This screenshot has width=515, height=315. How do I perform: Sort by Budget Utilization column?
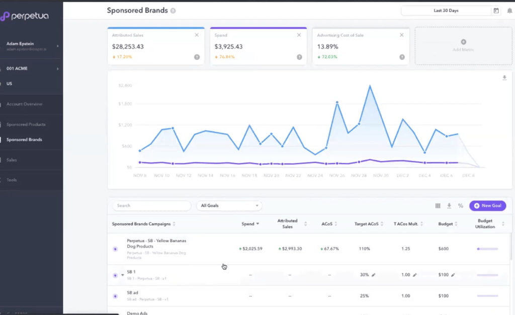coord(489,224)
